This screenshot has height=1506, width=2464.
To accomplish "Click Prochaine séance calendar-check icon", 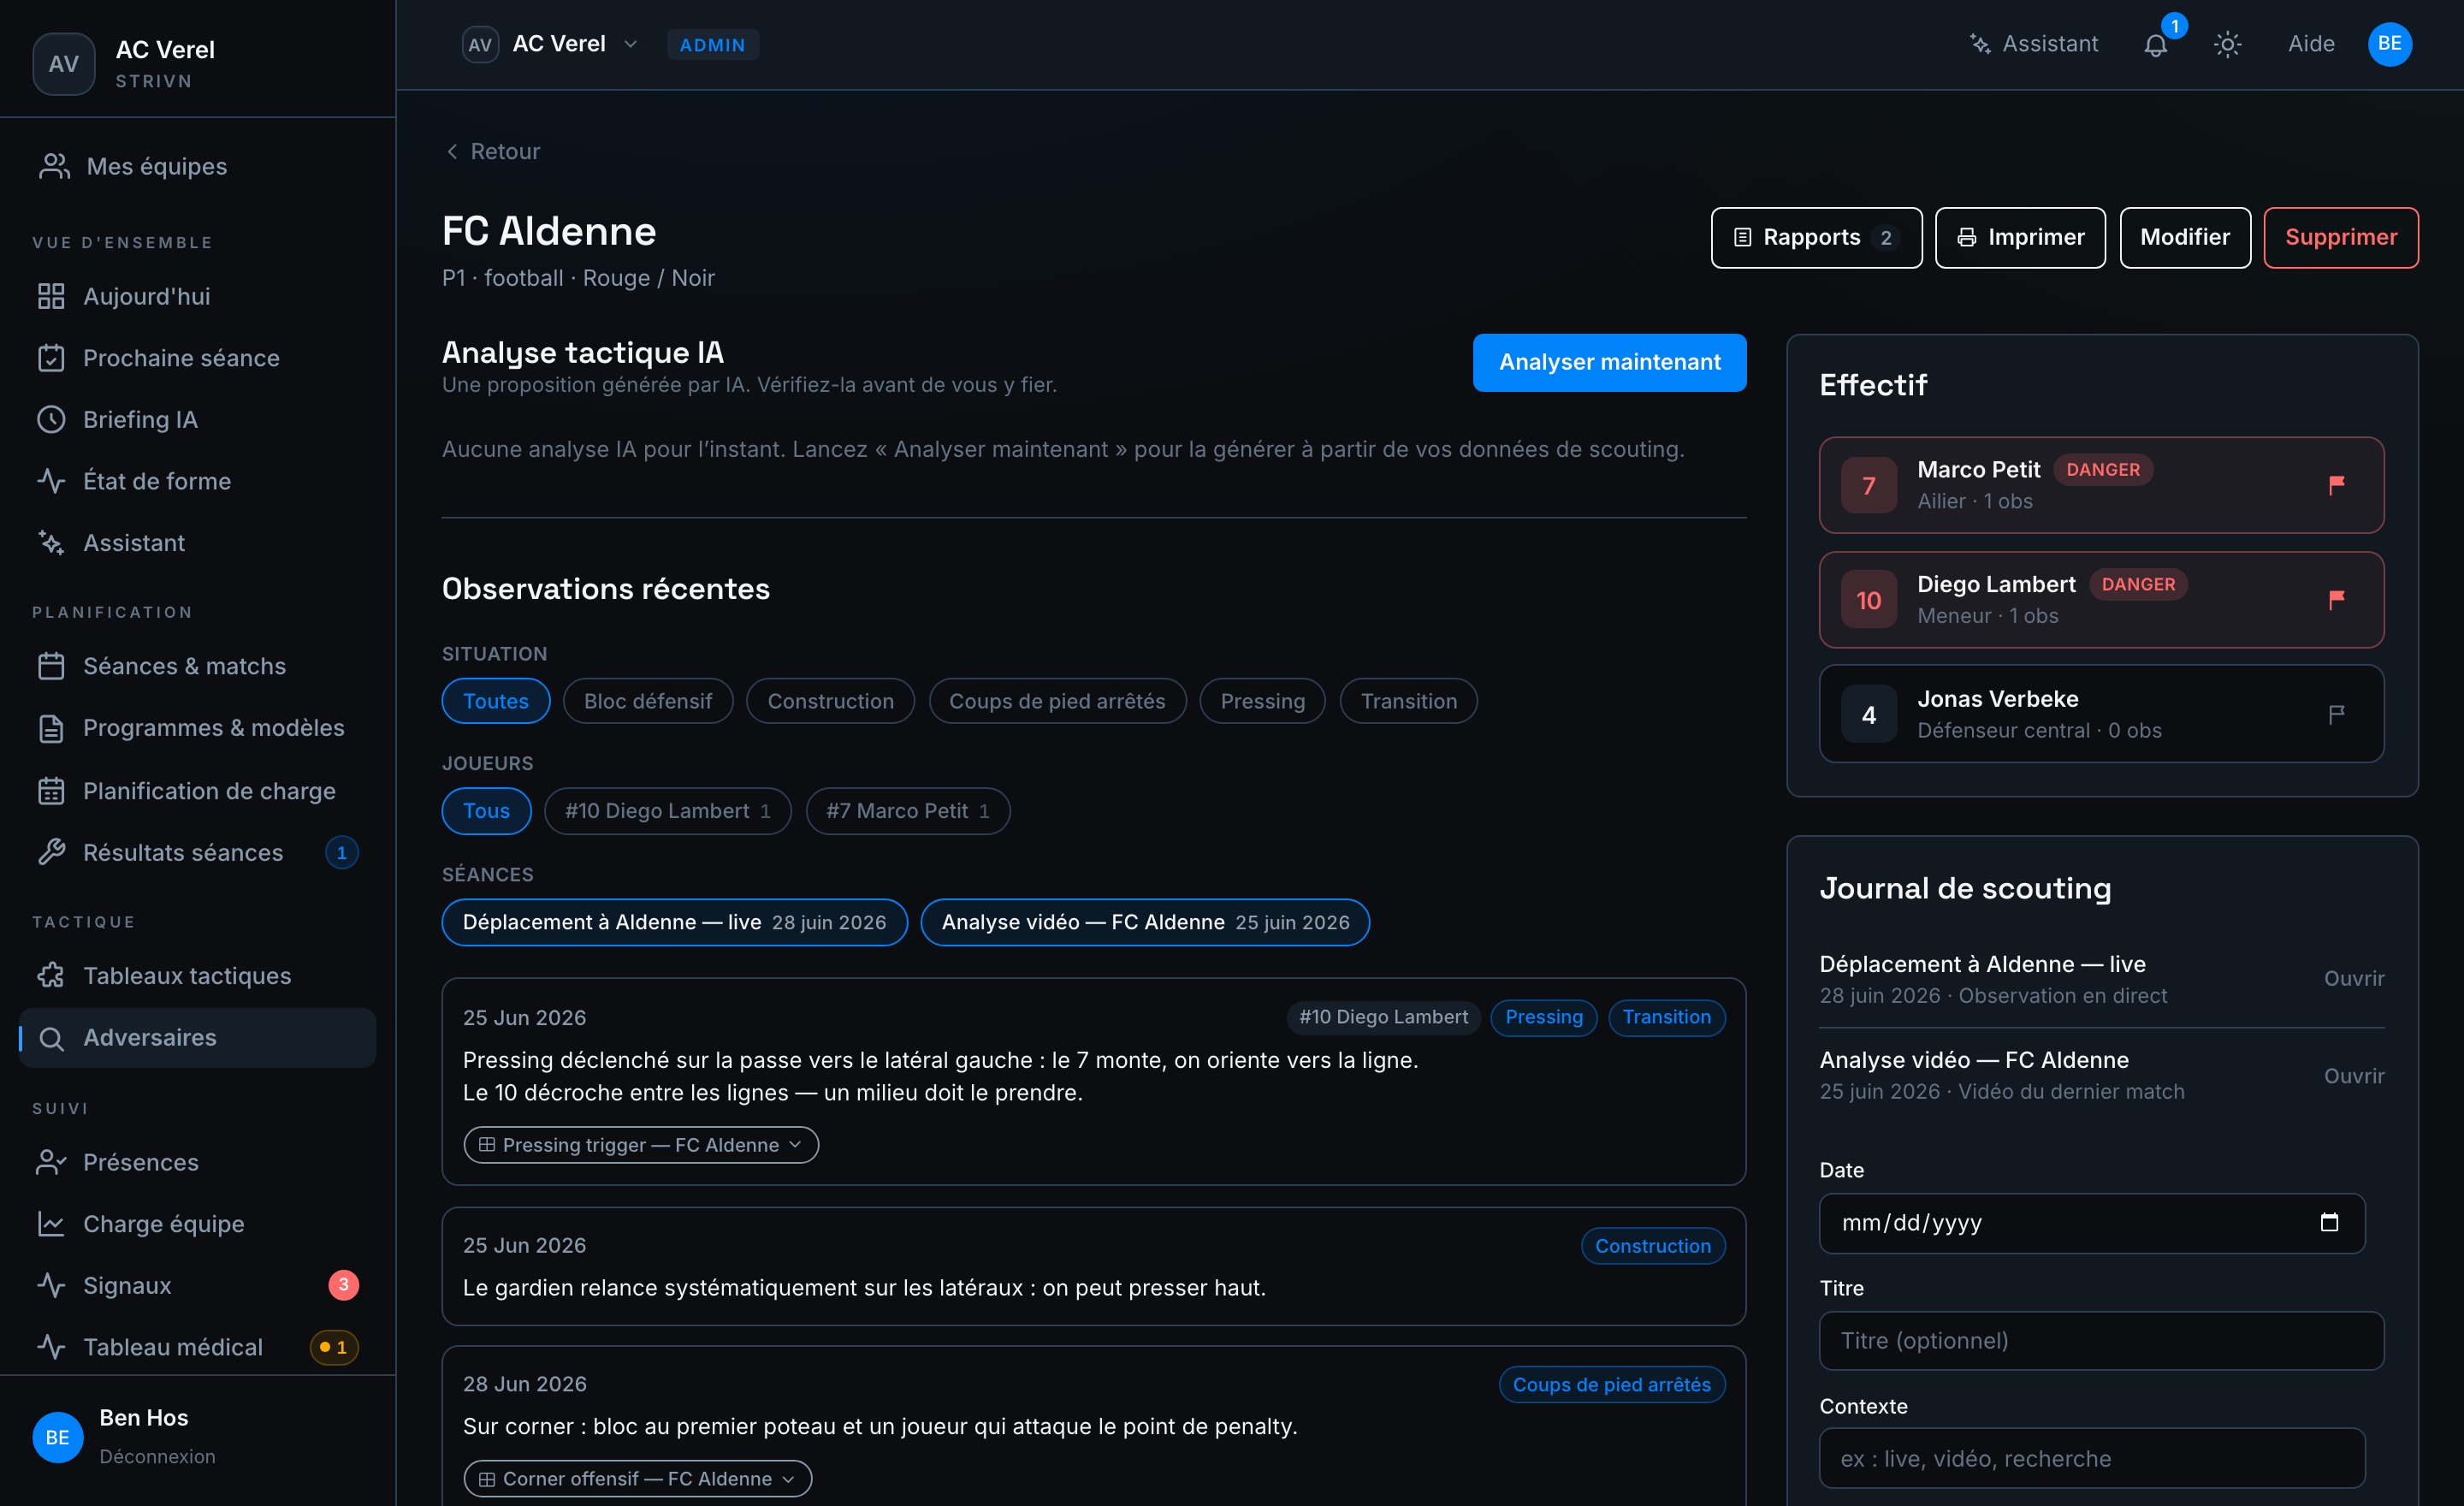I will [51, 358].
